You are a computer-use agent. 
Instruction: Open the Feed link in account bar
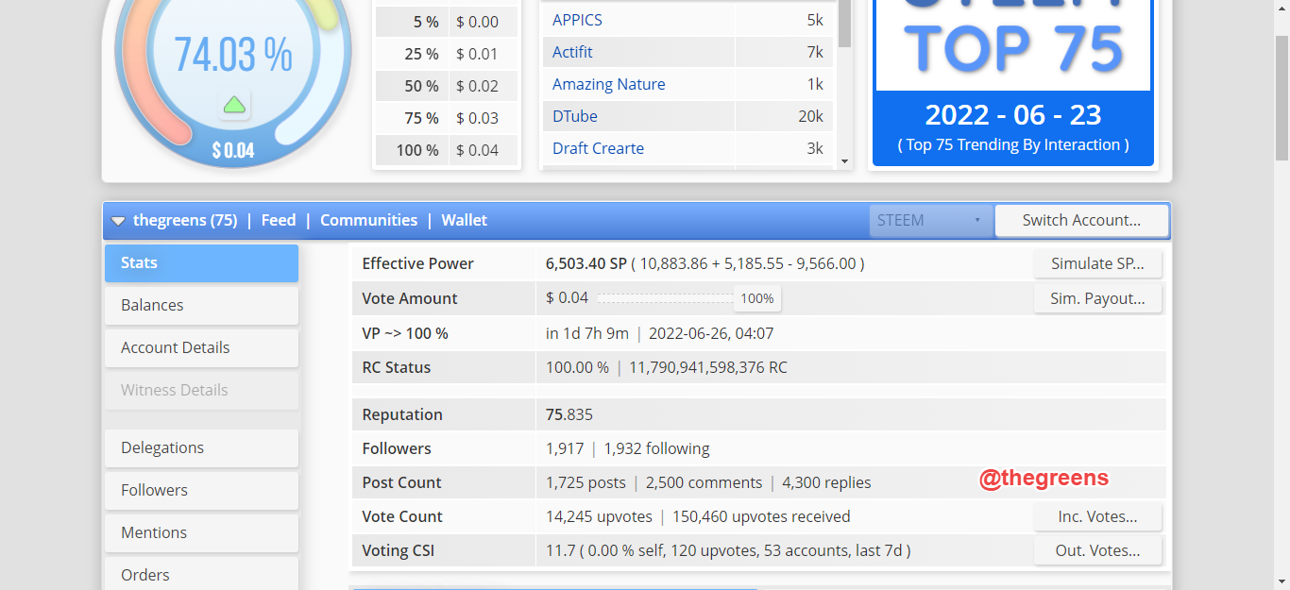pyautogui.click(x=279, y=221)
